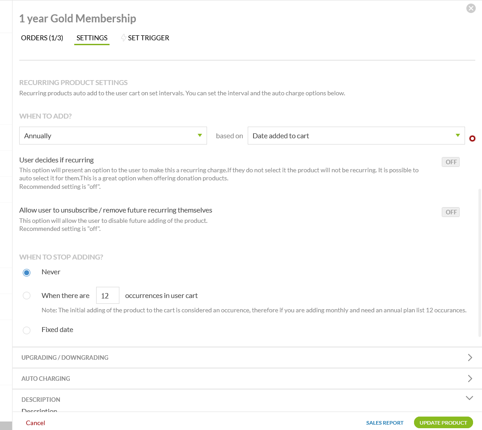Select the 'Never' radio option
Image resolution: width=482 pixels, height=430 pixels.
[27, 272]
